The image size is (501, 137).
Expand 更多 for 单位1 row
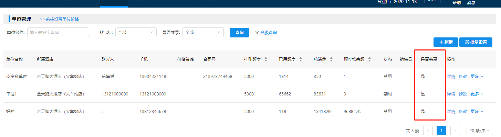click(477, 94)
